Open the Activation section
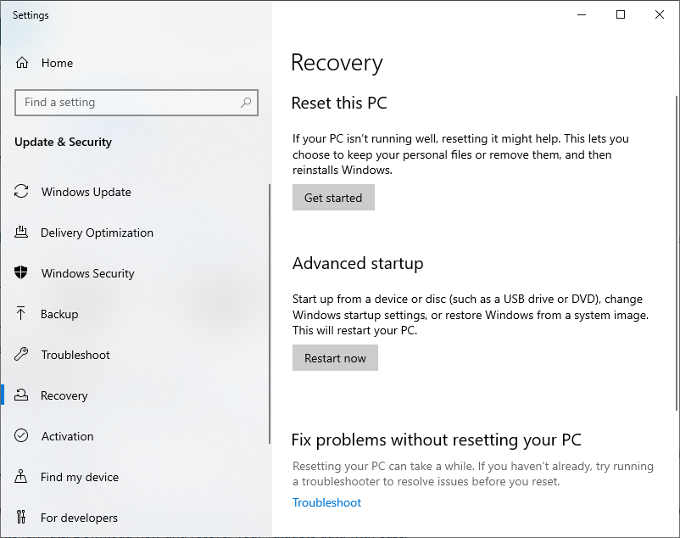The height and width of the screenshot is (538, 680). coord(66,436)
